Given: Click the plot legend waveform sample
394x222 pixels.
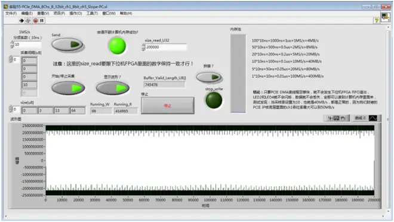Looking at the screenshot, I should (x=373, y=118).
